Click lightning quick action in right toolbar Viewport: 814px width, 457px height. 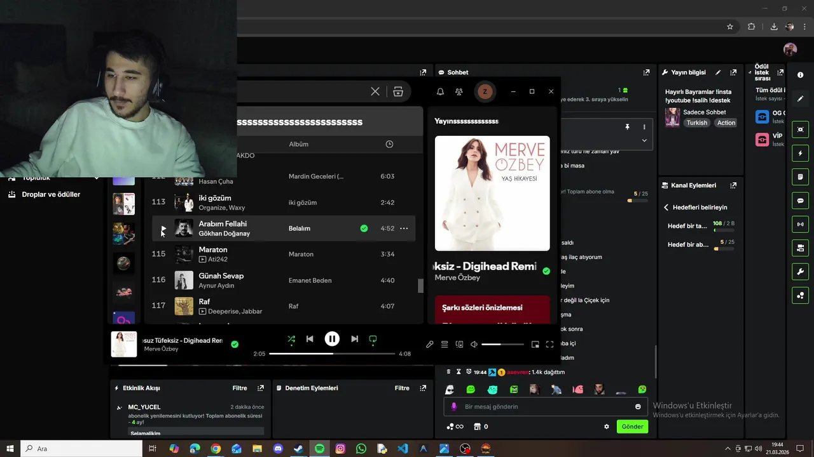[x=801, y=154]
